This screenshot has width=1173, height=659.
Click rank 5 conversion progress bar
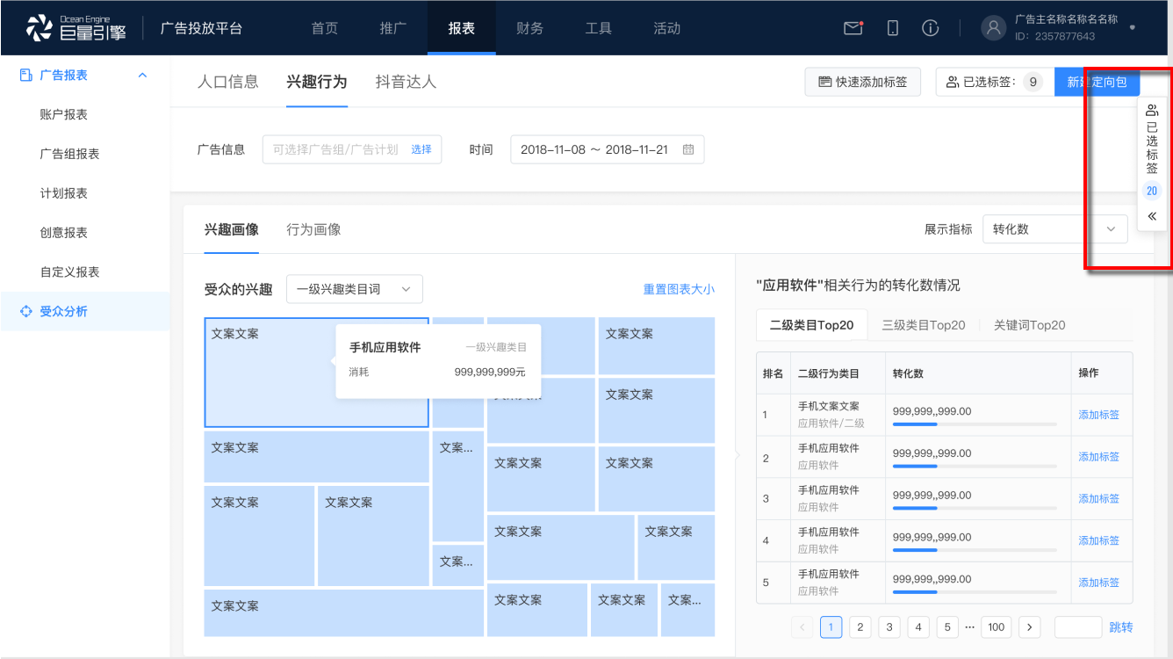point(975,592)
